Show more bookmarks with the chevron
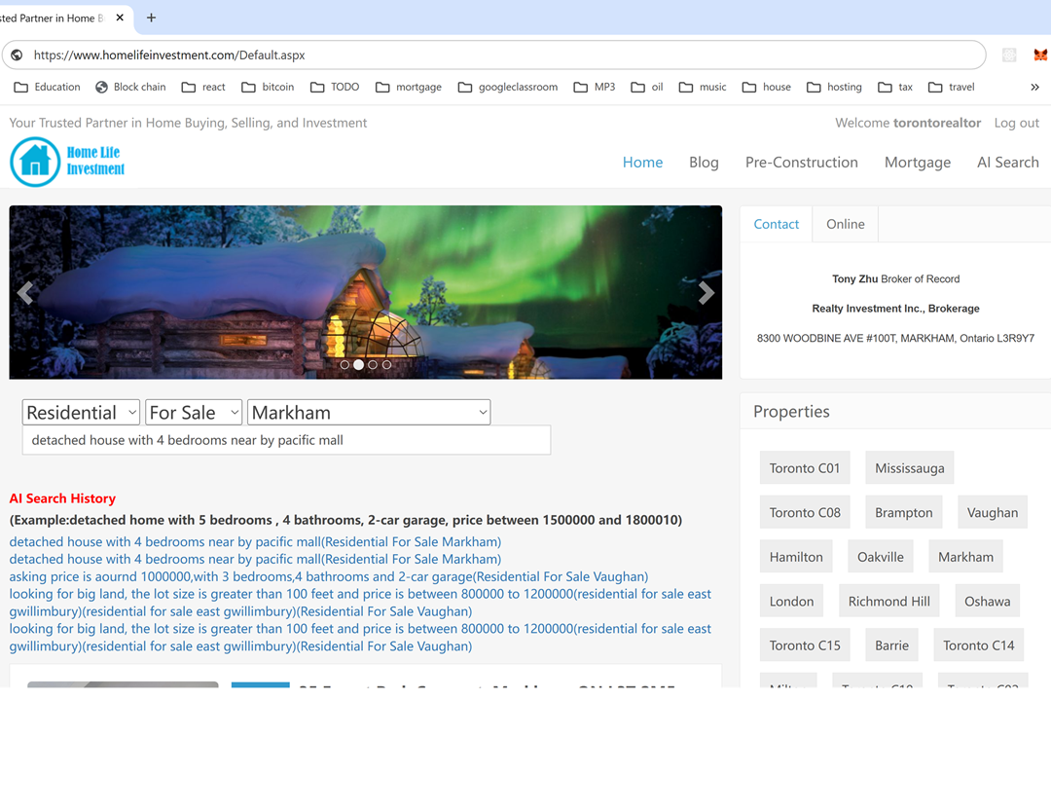Screen dimensions: 1051x810 1034,88
